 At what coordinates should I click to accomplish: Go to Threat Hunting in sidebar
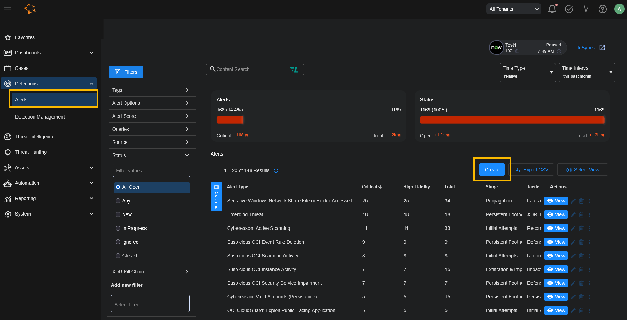31,152
